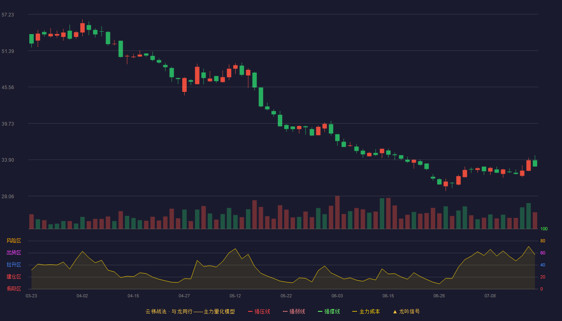Viewport: 562px width, 321px height.
Task: Click the 33.90 price axis label
Action: pos(8,160)
